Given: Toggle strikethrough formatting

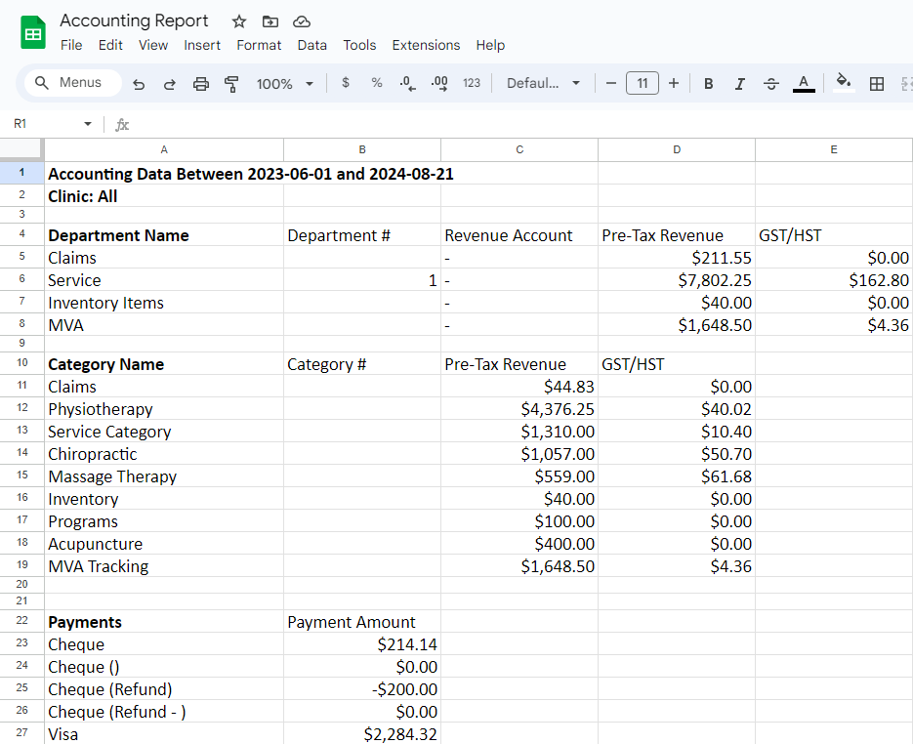Looking at the screenshot, I should (x=771, y=84).
